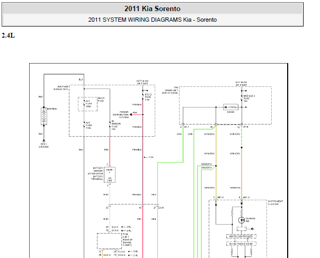The height and width of the screenshot is (258, 320).
Task: Click the "B-CAN TRANSCEIVER" block
Action: coord(241,244)
